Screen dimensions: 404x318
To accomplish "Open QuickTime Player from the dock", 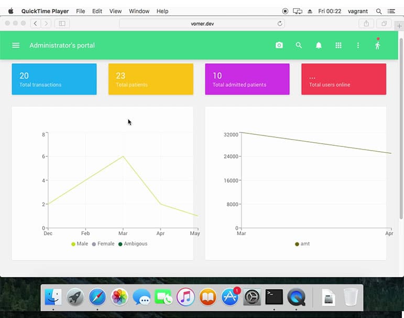I will (x=296, y=297).
